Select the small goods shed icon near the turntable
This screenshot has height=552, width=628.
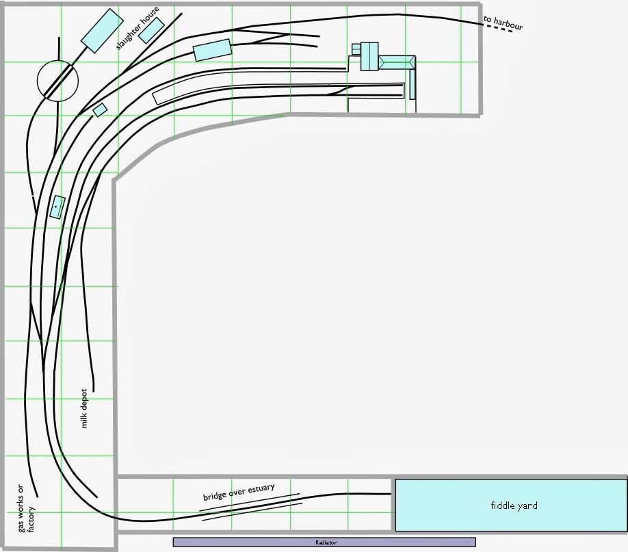[99, 109]
